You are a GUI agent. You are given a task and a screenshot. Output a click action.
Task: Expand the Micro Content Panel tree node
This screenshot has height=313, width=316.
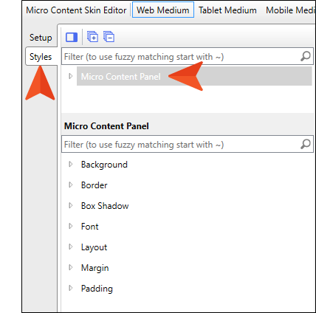pyautogui.click(x=71, y=76)
